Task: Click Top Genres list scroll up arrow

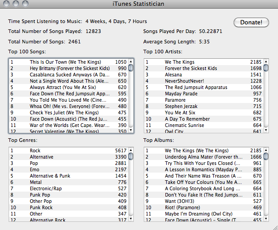Action: [x=131, y=150]
